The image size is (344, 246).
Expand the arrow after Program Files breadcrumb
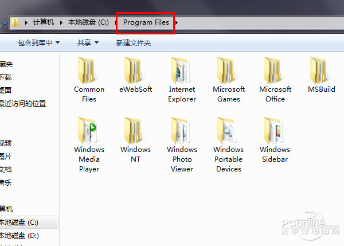(177, 22)
